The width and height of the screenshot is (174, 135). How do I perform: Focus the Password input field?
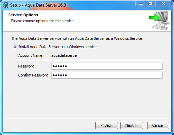click(107, 66)
